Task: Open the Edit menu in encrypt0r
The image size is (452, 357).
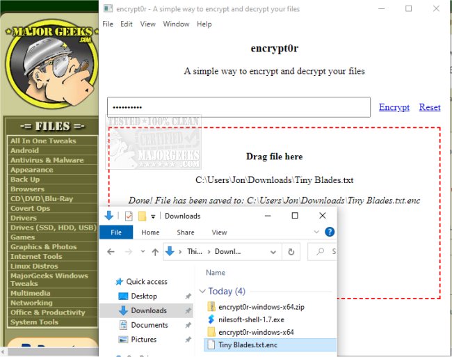Action: (x=127, y=24)
